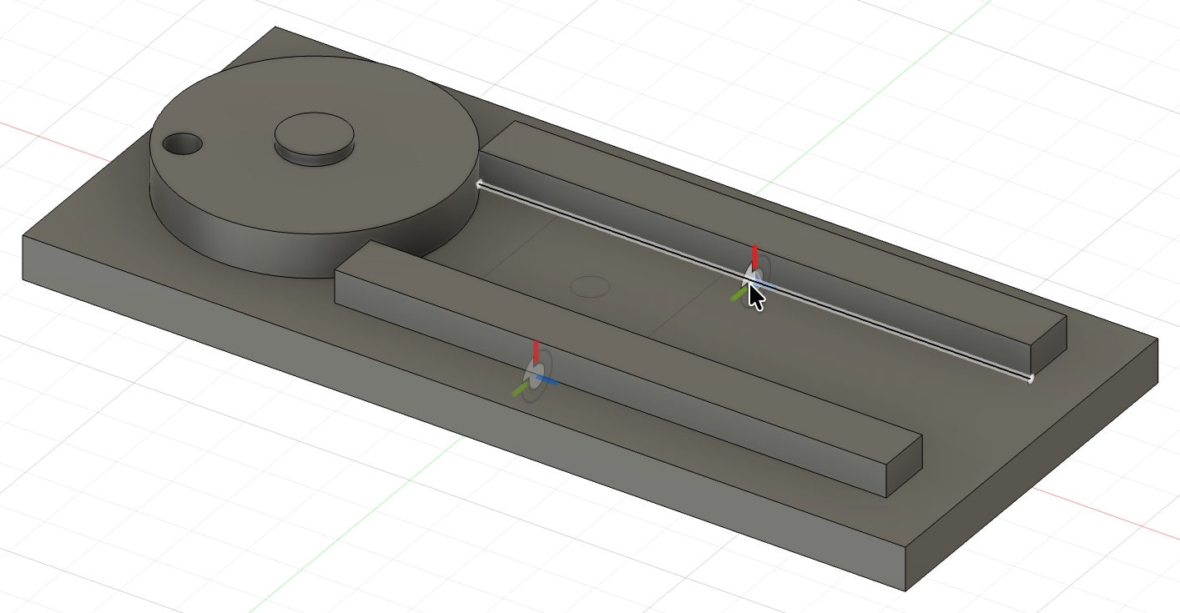Click the joint origin on the highlighted edge
The image size is (1180, 613).
pyautogui.click(x=754, y=276)
